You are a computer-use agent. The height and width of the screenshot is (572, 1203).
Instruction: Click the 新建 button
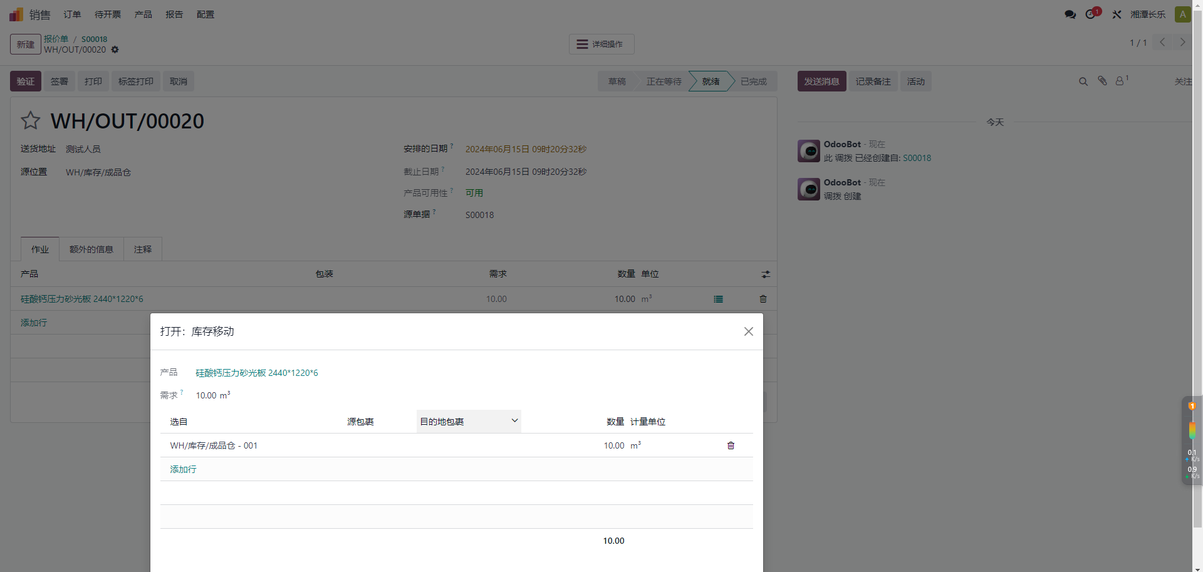[26, 44]
